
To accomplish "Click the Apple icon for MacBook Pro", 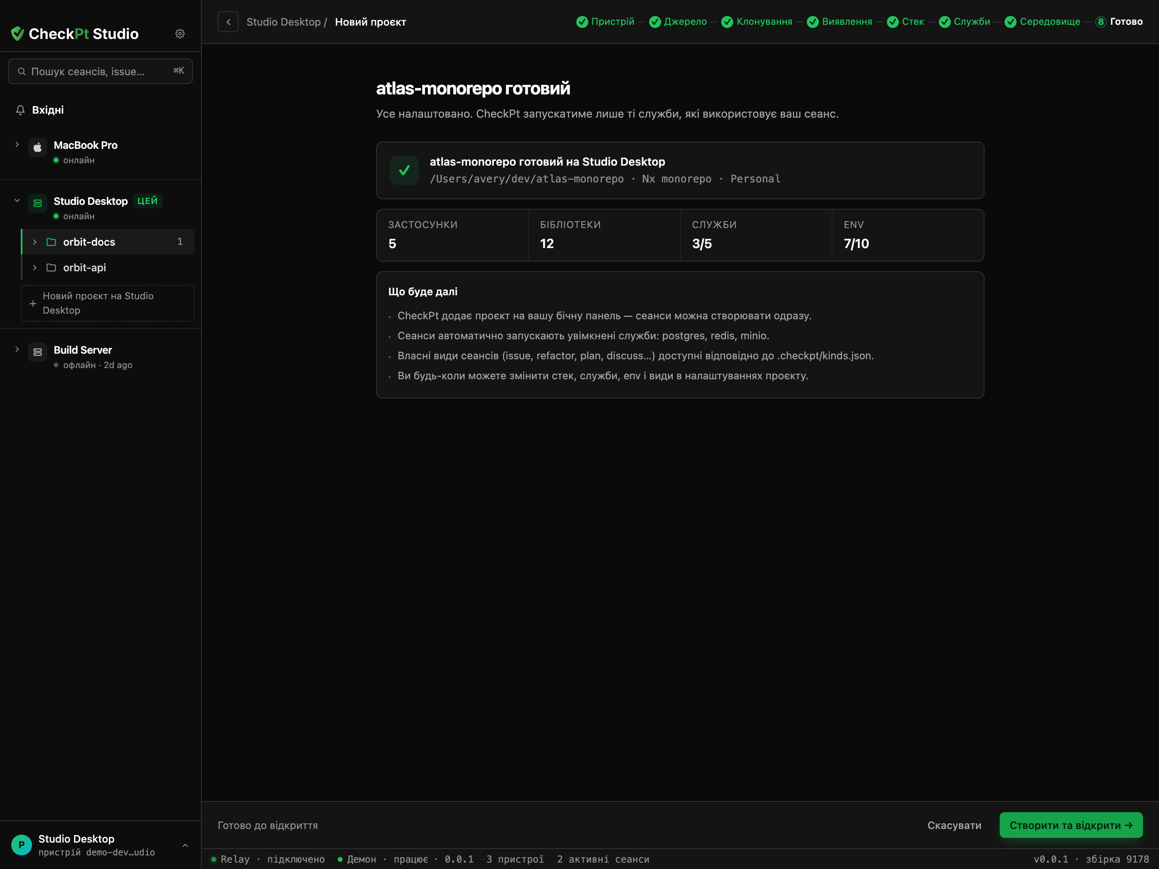I will point(38,148).
